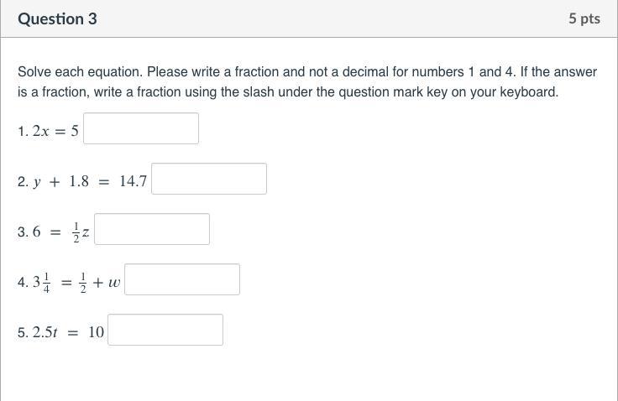Click the value 14.7 in equation 2
Screen dimensions: 618x401
click(x=133, y=180)
